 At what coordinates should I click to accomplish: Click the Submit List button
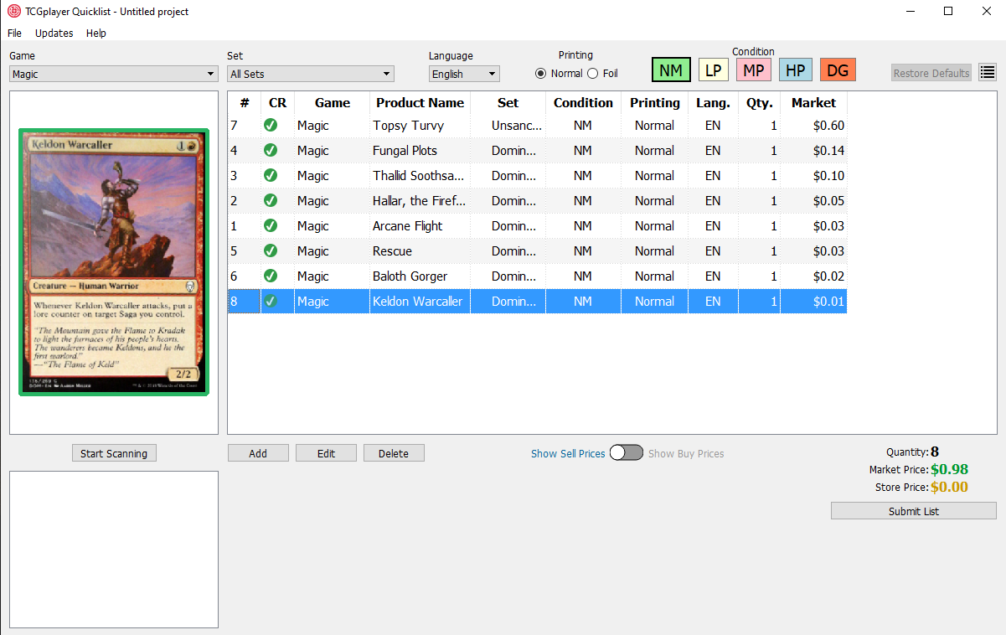[x=913, y=511]
